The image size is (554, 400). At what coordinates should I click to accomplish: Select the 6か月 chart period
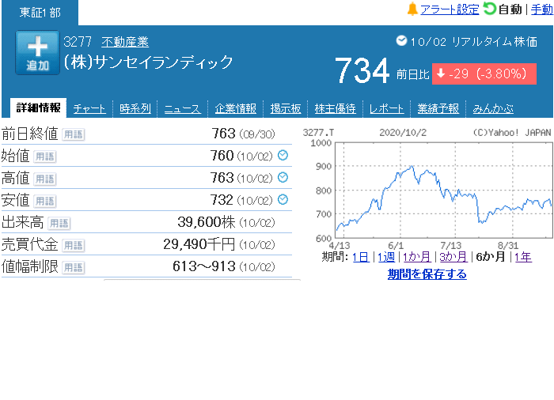click(490, 257)
